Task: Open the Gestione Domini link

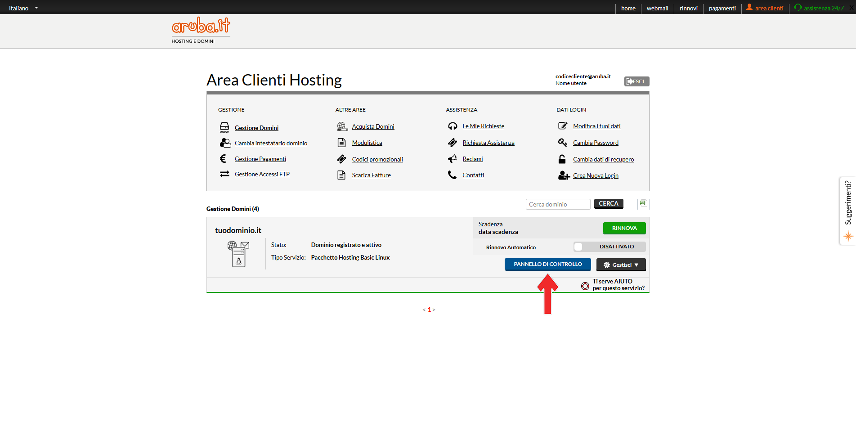Action: [256, 128]
